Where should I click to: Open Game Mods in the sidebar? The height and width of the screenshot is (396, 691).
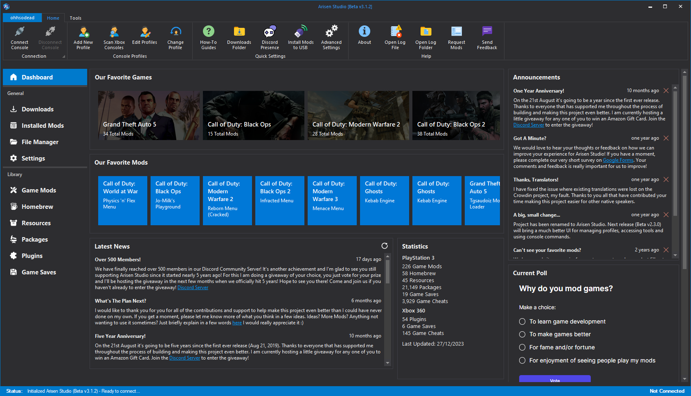39,190
